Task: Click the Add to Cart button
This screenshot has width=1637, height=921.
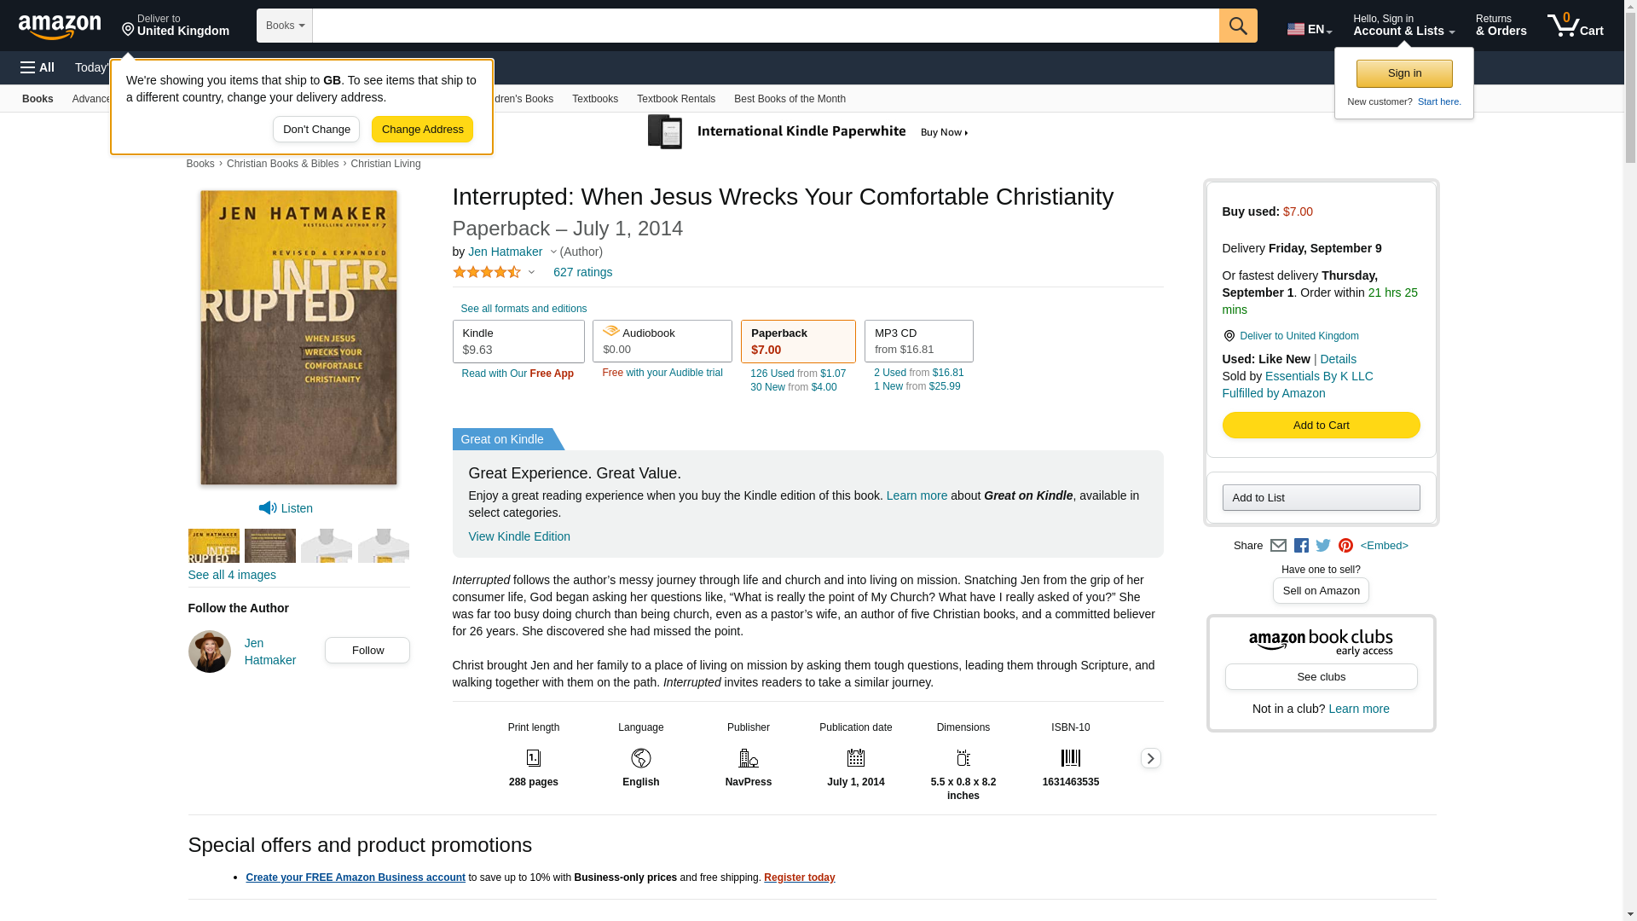Action: click(x=1321, y=425)
